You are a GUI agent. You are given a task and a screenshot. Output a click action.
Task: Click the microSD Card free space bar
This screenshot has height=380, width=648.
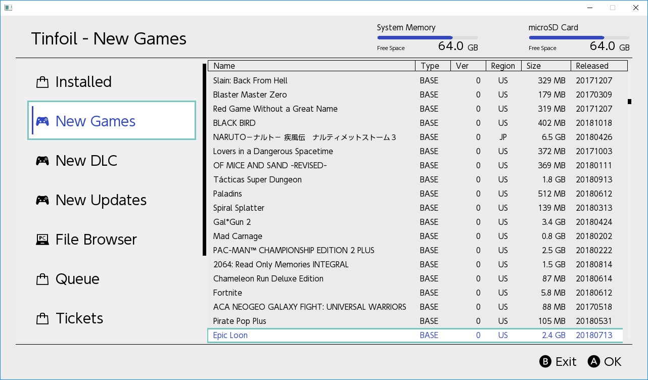pyautogui.click(x=579, y=37)
